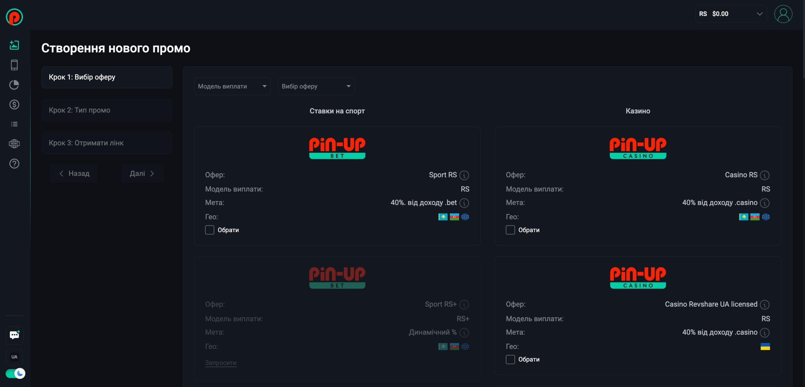Open the pie chart statistics icon
This screenshot has height=387, width=805.
(x=14, y=85)
